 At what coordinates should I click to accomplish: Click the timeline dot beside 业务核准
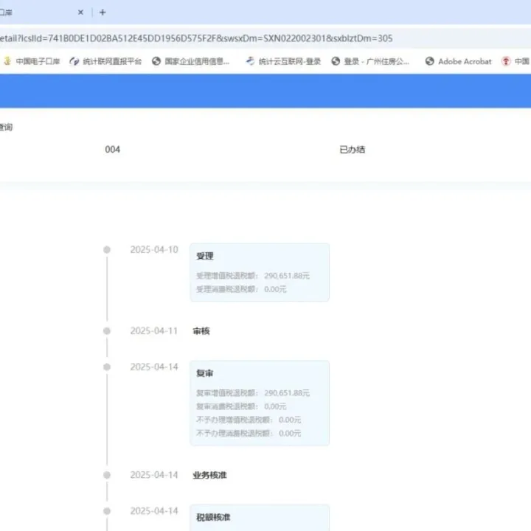(107, 475)
